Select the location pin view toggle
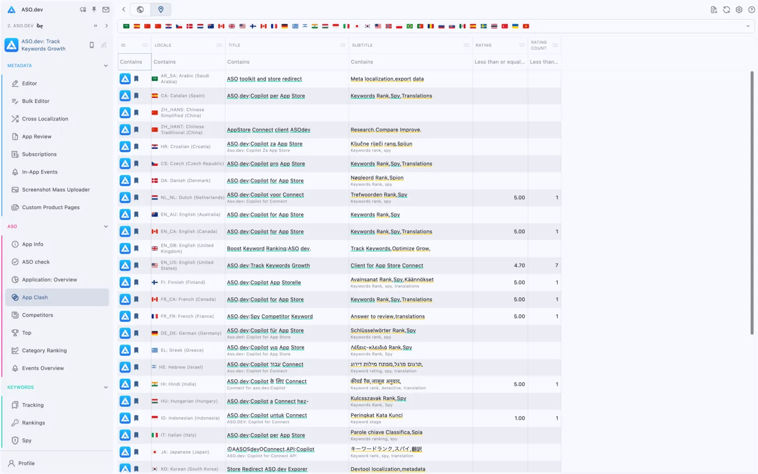 point(161,9)
